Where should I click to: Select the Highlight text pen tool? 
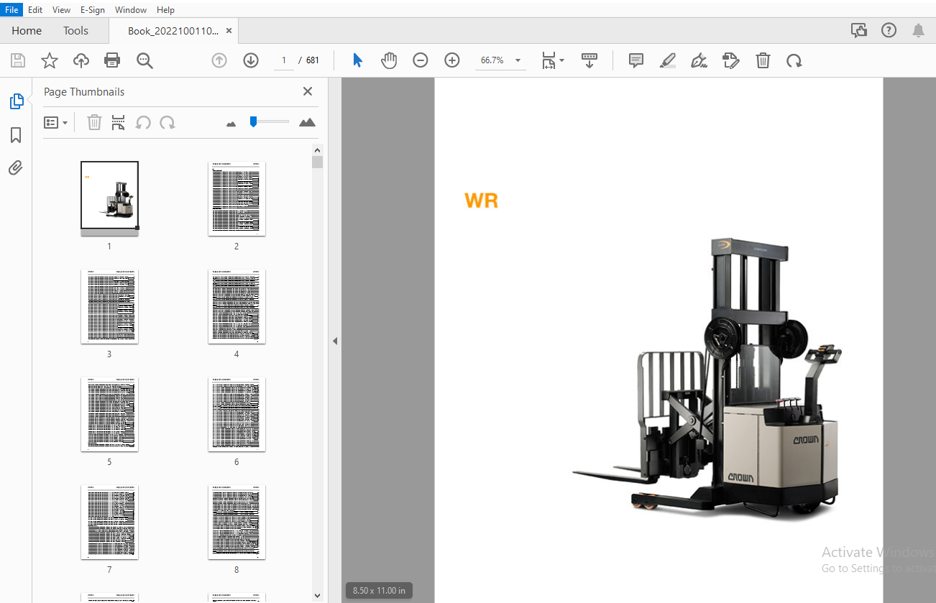pos(668,60)
